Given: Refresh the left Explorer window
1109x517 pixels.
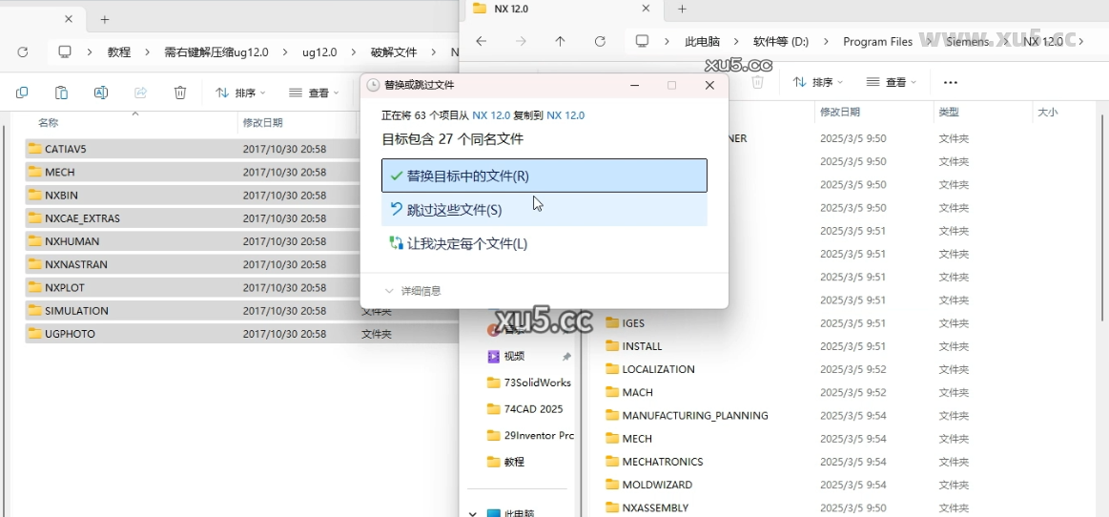Looking at the screenshot, I should [x=23, y=52].
